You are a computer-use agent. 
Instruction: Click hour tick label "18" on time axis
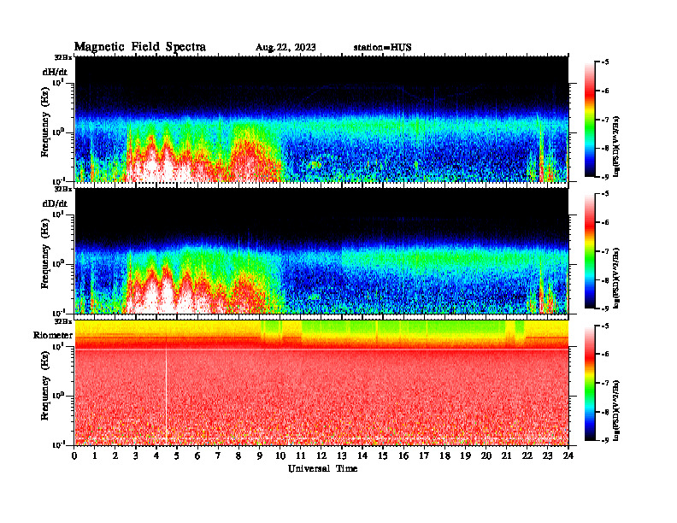[x=444, y=456]
